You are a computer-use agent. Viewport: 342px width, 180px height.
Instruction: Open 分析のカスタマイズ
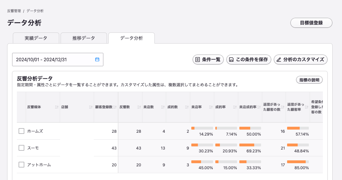click(x=301, y=60)
